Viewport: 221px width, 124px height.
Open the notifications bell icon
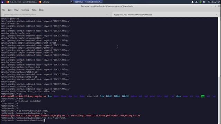tap(192, 2)
